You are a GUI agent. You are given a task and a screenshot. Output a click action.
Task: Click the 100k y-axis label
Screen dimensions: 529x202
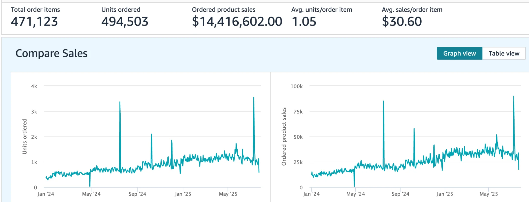(x=297, y=86)
